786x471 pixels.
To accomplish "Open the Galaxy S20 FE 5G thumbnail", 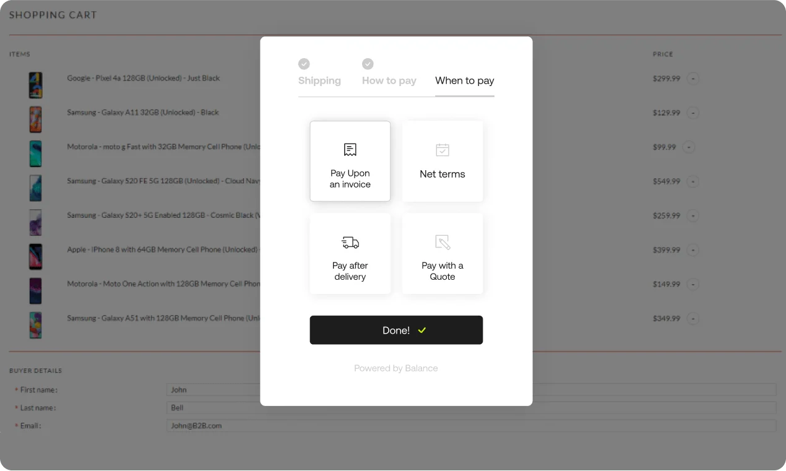I will tap(36, 188).
